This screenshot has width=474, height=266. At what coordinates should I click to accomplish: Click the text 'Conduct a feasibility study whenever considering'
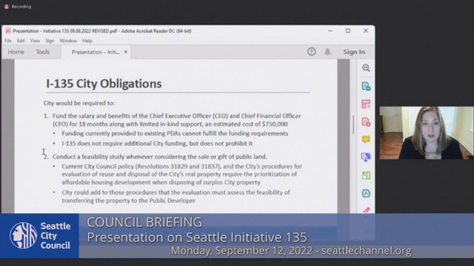coord(119,157)
